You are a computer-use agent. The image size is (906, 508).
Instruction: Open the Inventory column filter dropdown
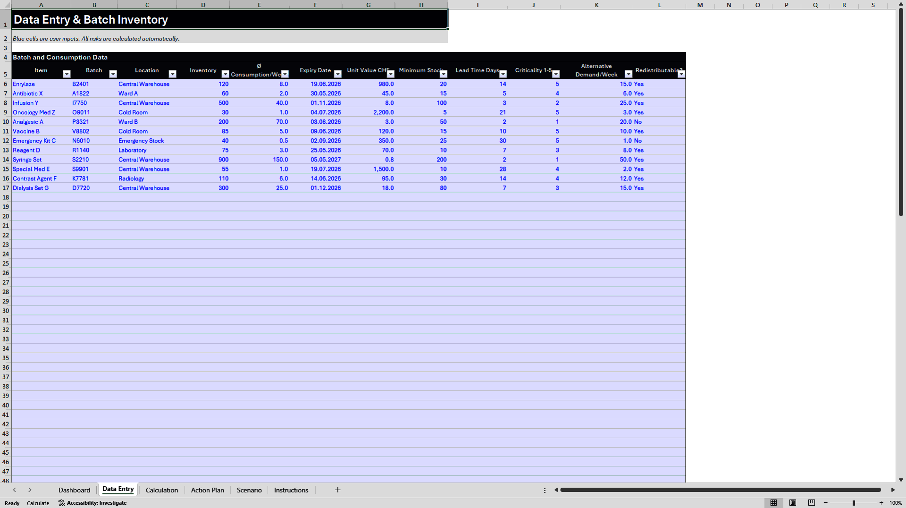[x=225, y=74]
